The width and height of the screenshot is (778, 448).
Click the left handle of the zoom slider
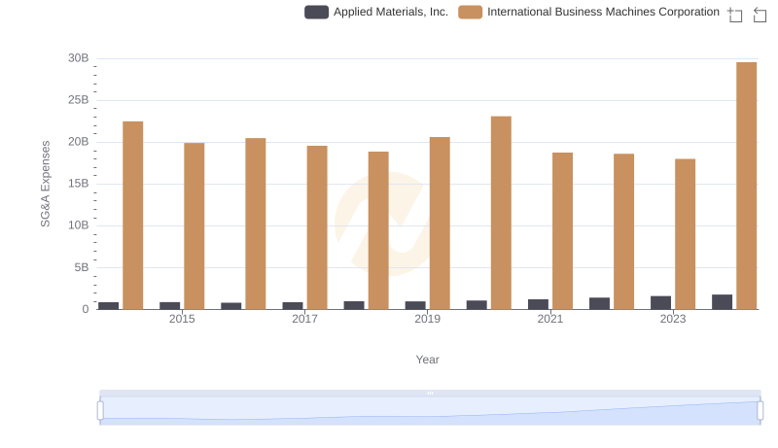click(100, 411)
